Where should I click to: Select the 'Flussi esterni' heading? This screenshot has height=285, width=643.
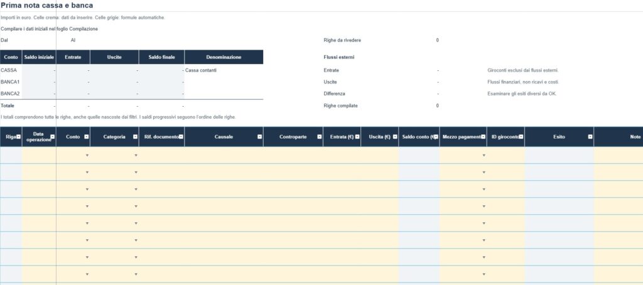click(x=339, y=57)
